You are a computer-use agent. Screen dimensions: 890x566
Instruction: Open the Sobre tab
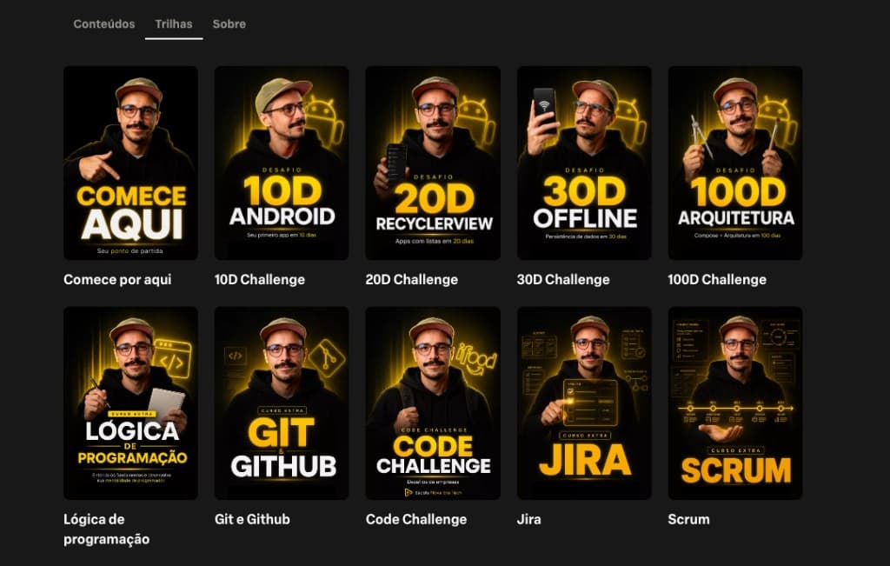coord(229,23)
